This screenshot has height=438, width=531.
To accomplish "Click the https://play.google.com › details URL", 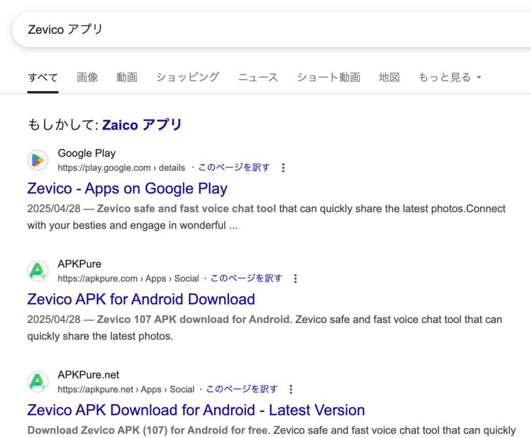I will (121, 168).
